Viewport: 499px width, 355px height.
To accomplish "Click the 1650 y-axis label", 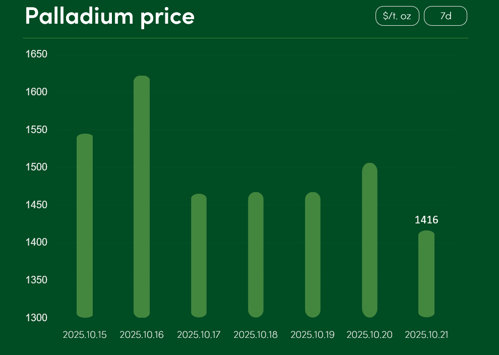I will point(36,54).
